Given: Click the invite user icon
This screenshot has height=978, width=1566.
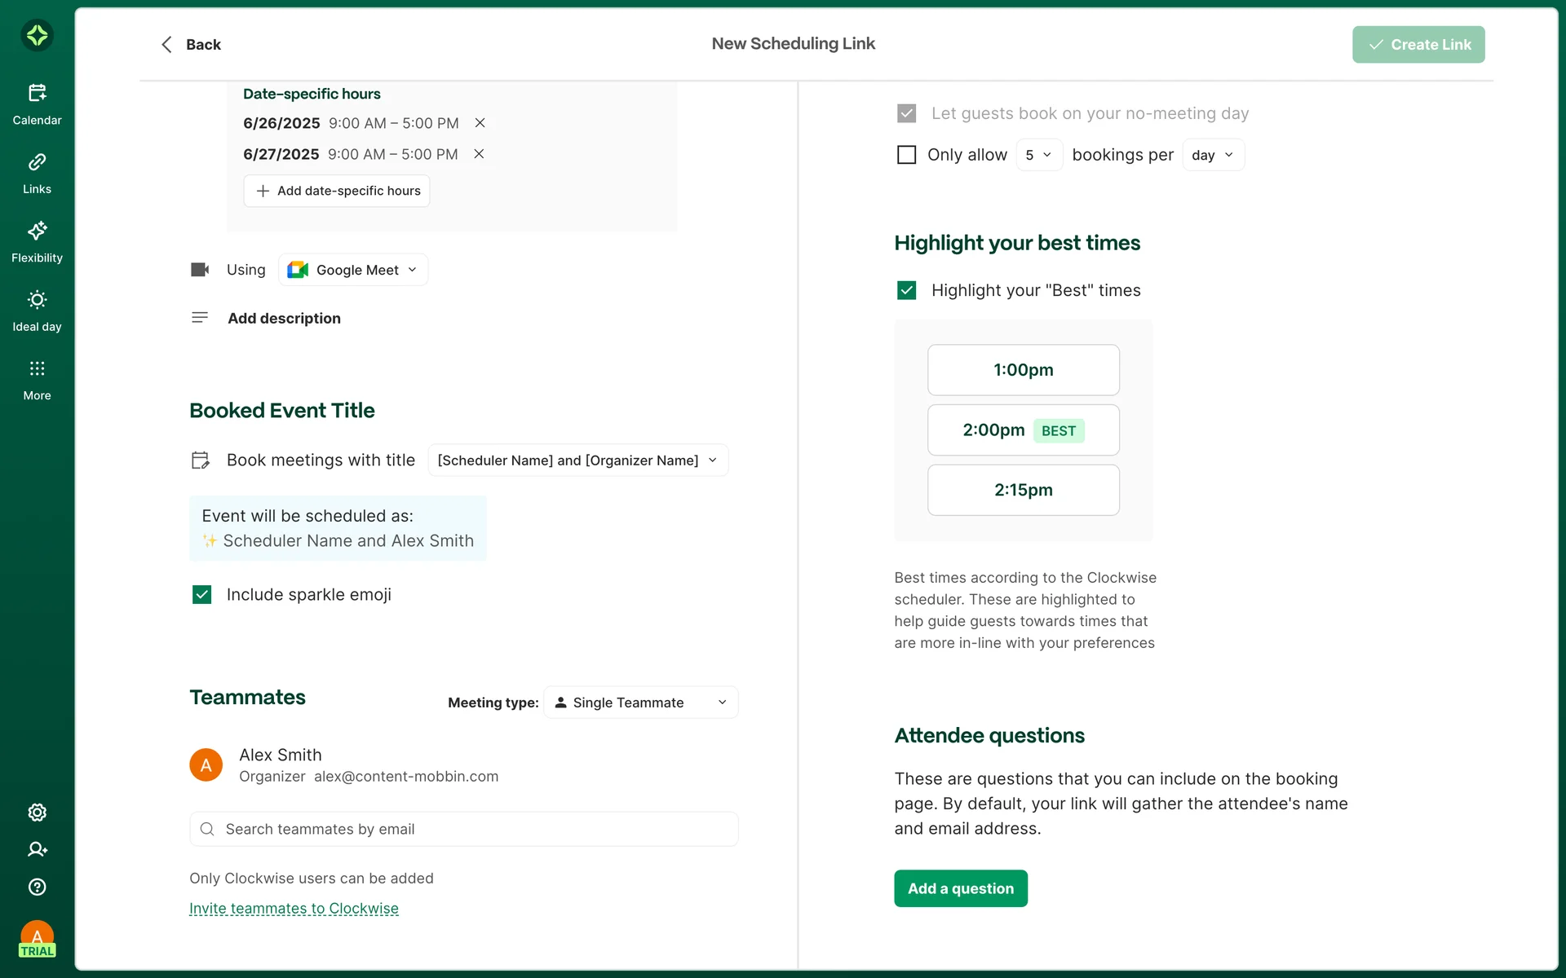Looking at the screenshot, I should tap(37, 849).
